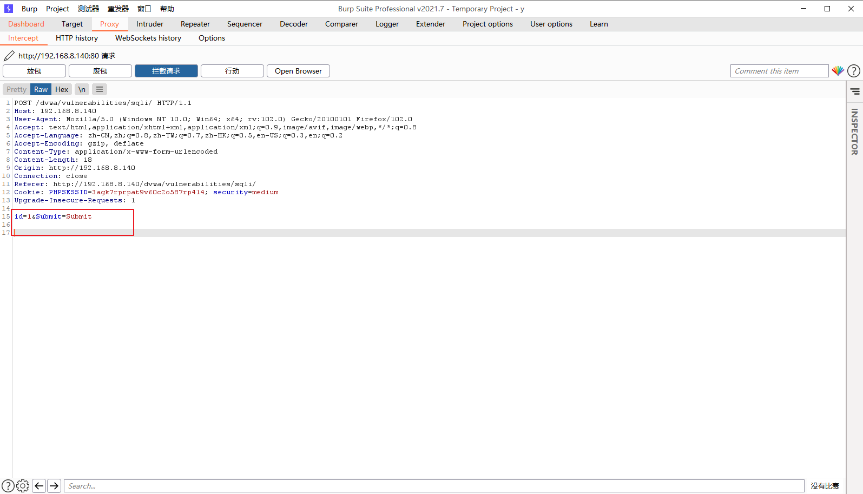The width and height of the screenshot is (863, 494).
Task: Expand the Inspector panel lines icon
Action: (855, 91)
